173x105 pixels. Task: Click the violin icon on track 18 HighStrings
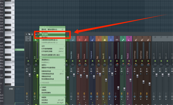click(x=142, y=40)
